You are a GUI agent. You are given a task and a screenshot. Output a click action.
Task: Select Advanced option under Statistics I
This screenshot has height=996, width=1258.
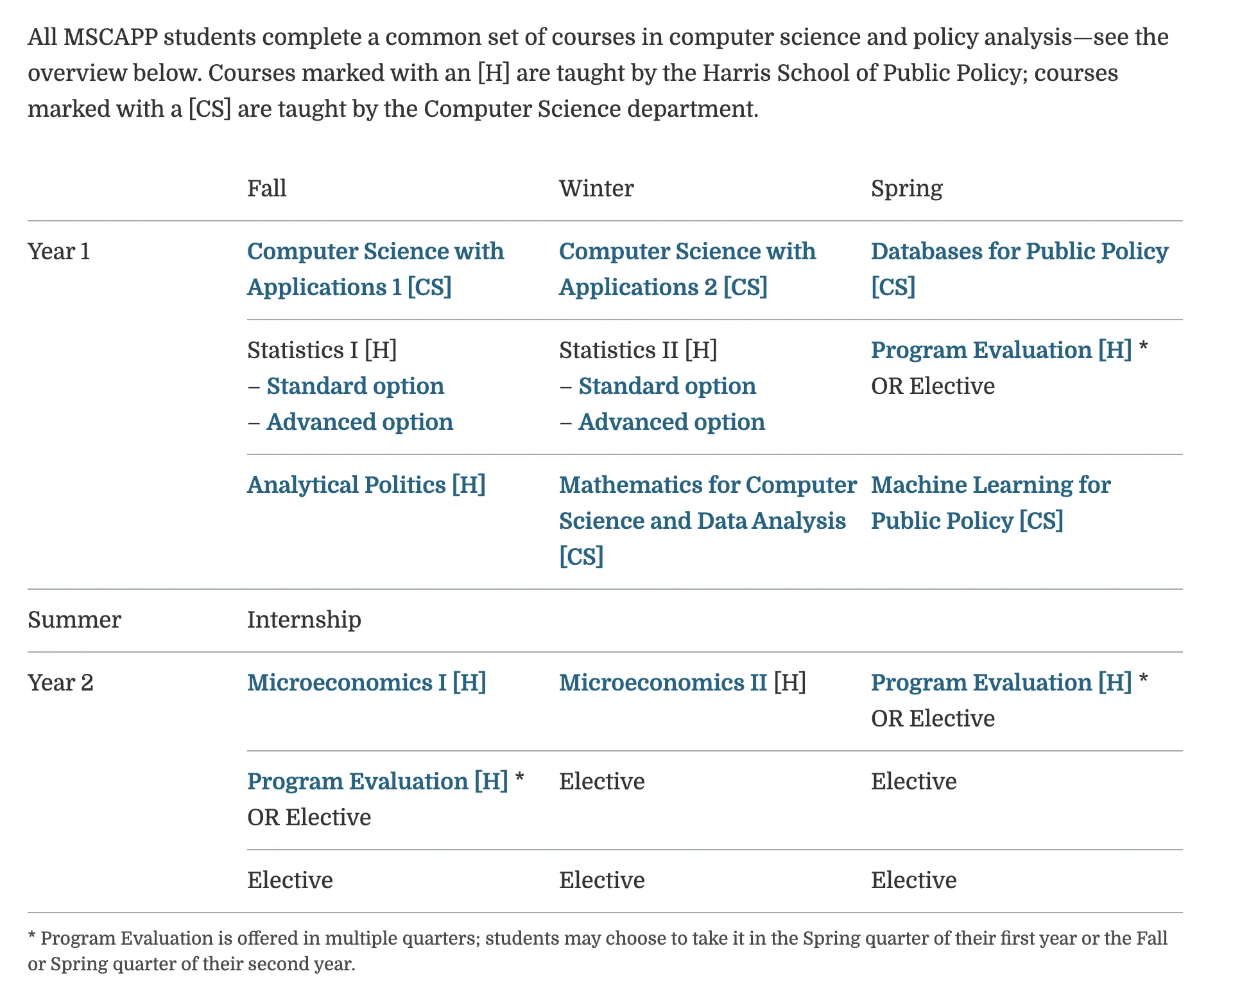359,422
